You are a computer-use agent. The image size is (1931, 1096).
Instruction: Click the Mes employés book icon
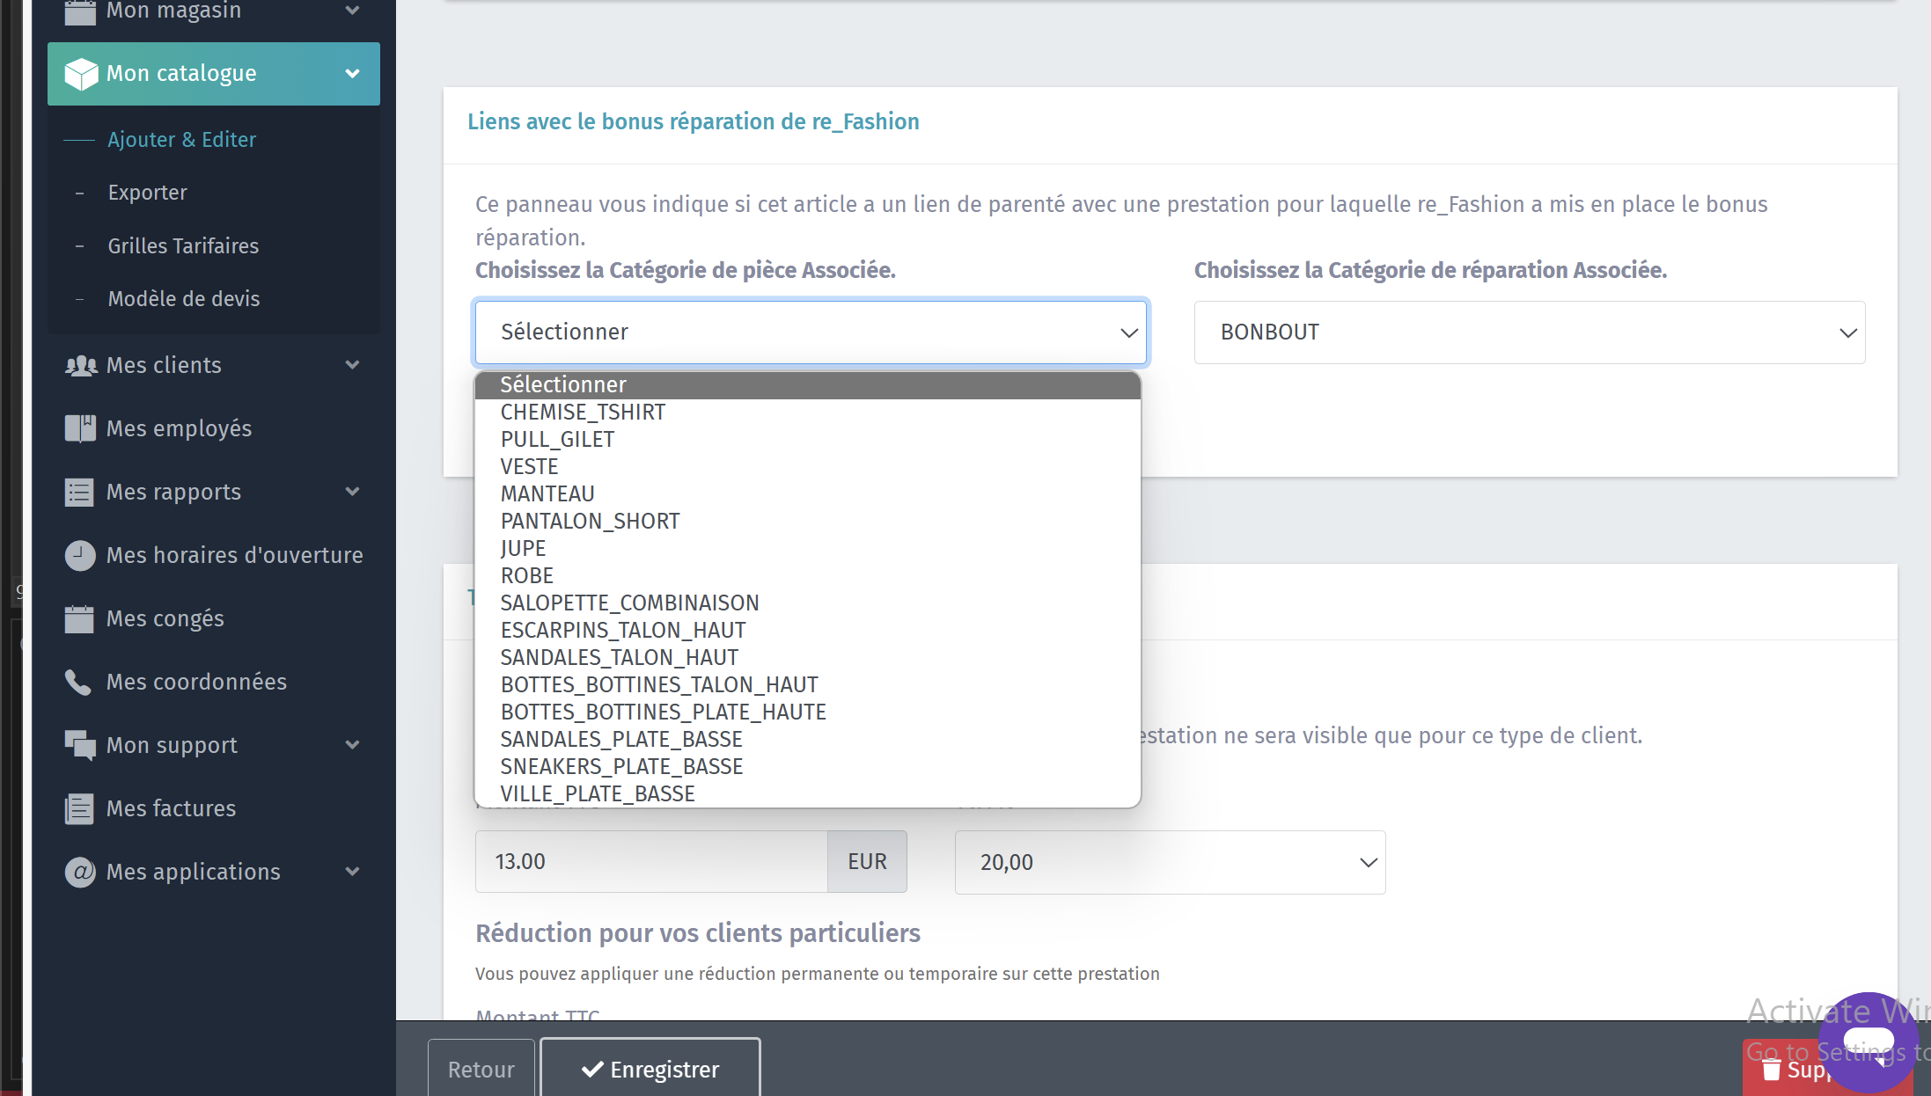[80, 428]
